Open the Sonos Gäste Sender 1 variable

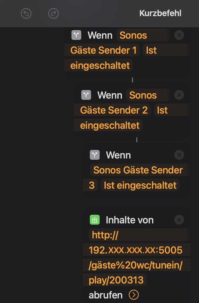(104, 50)
